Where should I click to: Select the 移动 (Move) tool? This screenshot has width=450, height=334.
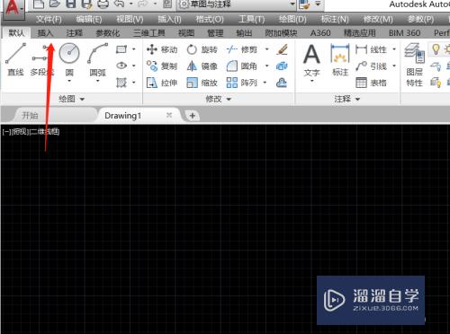(162, 49)
